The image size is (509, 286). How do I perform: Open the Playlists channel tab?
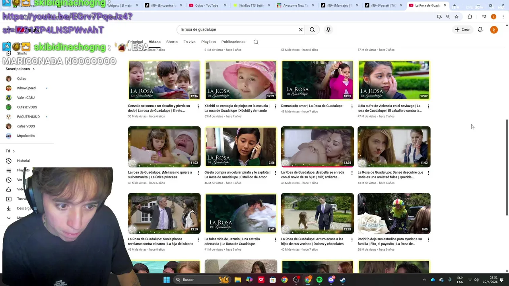tap(208, 42)
